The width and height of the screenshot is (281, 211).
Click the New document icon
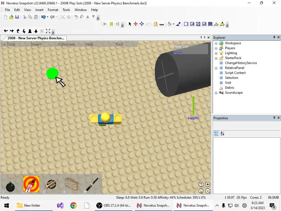click(x=5, y=17)
